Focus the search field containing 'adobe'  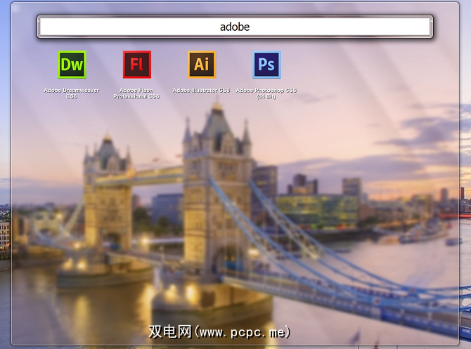[235, 27]
